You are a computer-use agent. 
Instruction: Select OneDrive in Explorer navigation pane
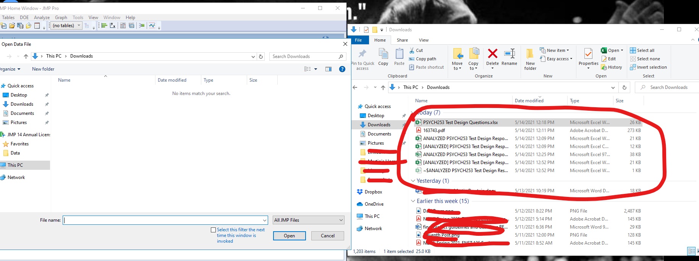371,204
